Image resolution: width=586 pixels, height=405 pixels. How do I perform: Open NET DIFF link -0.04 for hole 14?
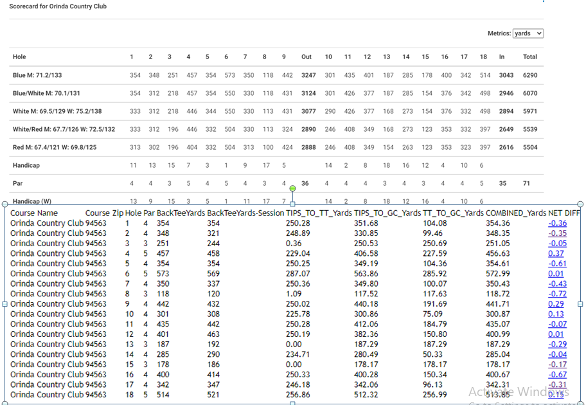pyautogui.click(x=557, y=354)
